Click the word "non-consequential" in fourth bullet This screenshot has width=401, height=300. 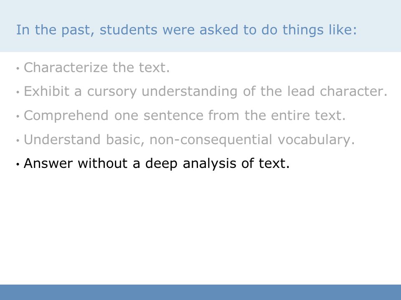point(211,140)
